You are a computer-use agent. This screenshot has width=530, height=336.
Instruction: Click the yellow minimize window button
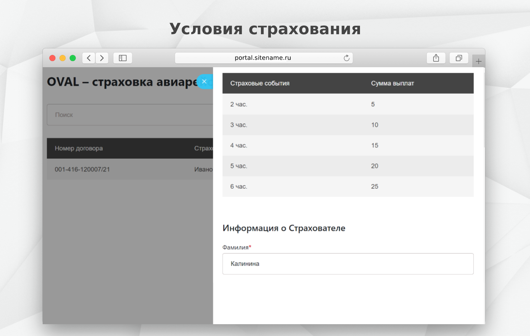click(x=63, y=58)
